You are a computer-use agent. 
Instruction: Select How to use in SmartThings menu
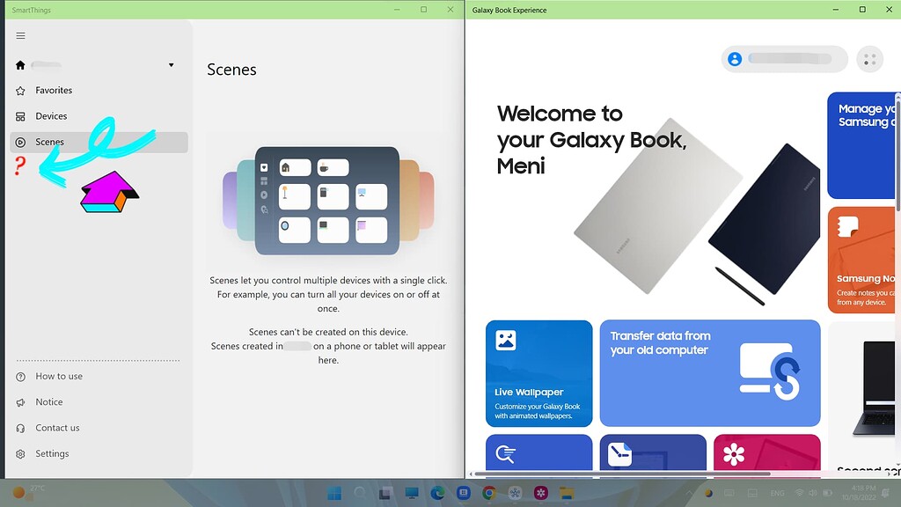pos(60,376)
